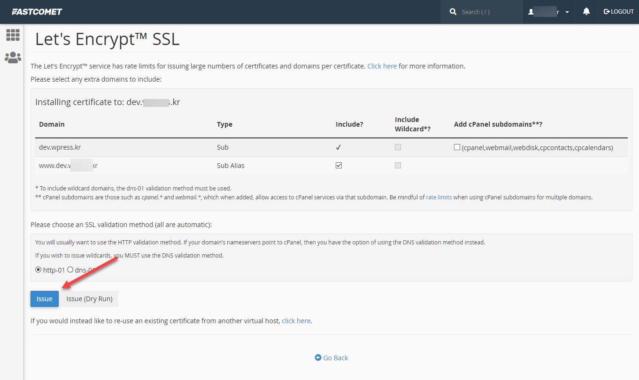
Task: Click the blue Issue button
Action: click(45, 299)
